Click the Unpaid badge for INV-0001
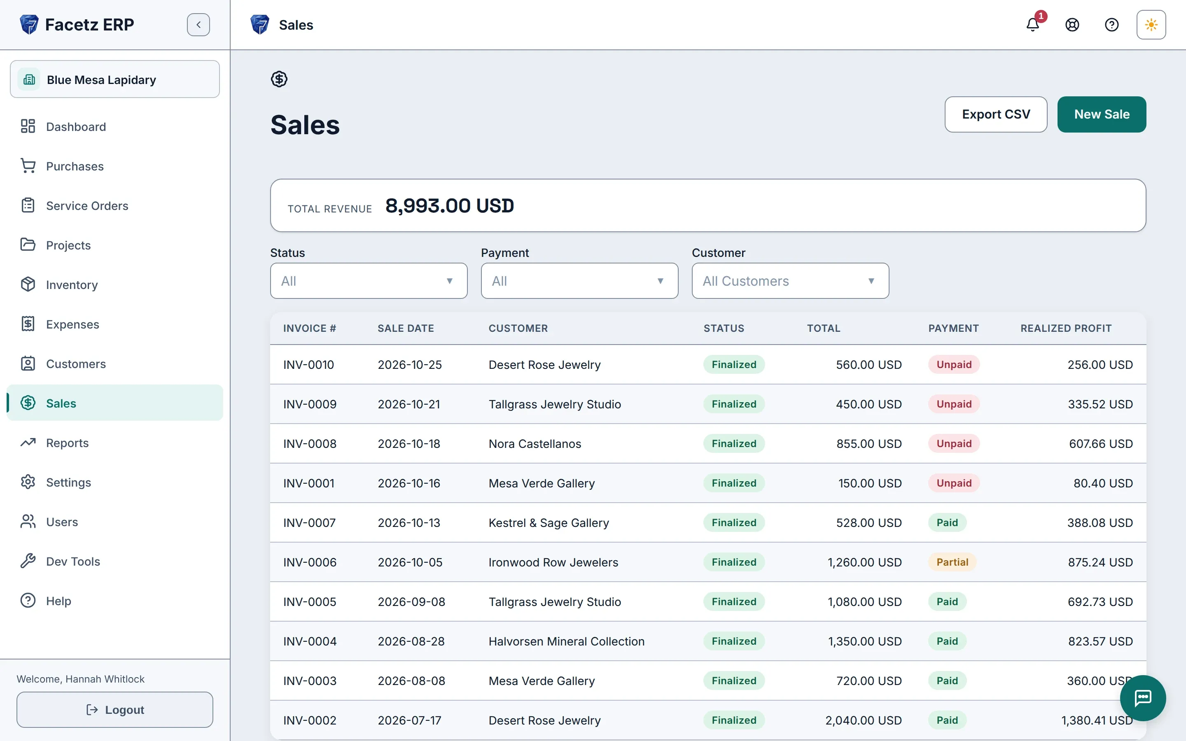This screenshot has height=741, width=1186. tap(954, 483)
